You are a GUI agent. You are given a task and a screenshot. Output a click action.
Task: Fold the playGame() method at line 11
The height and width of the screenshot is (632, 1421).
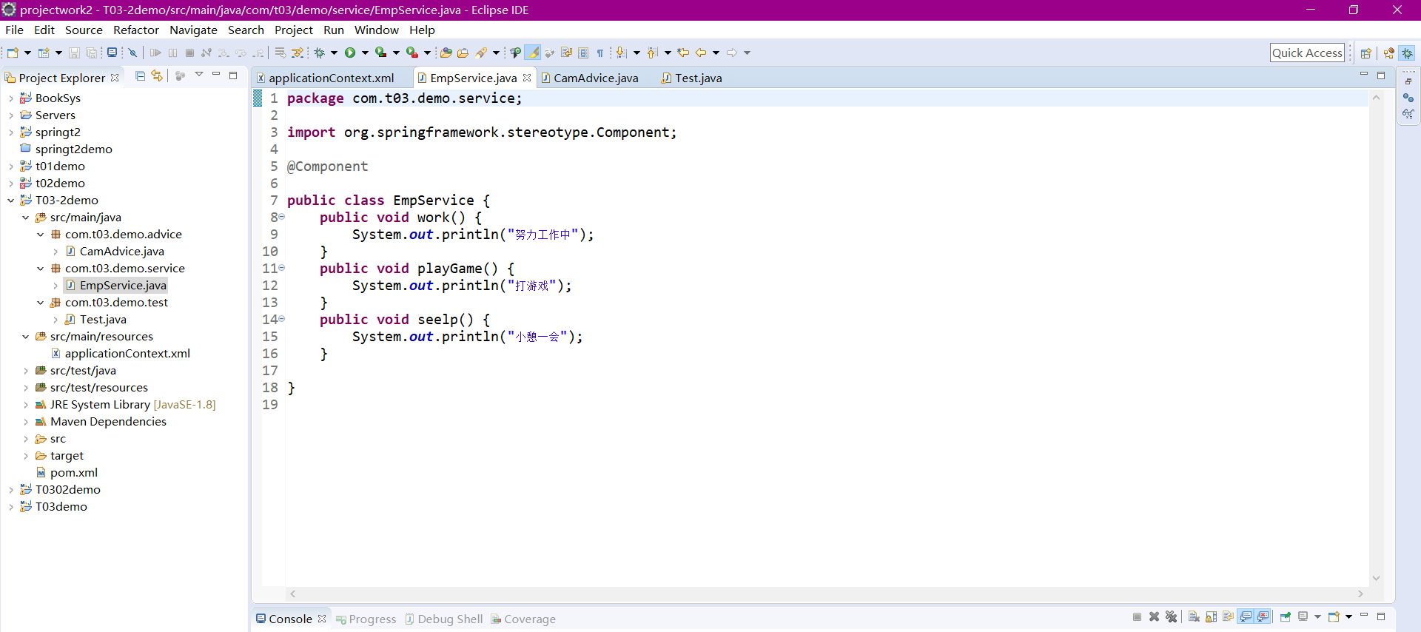pos(281,268)
